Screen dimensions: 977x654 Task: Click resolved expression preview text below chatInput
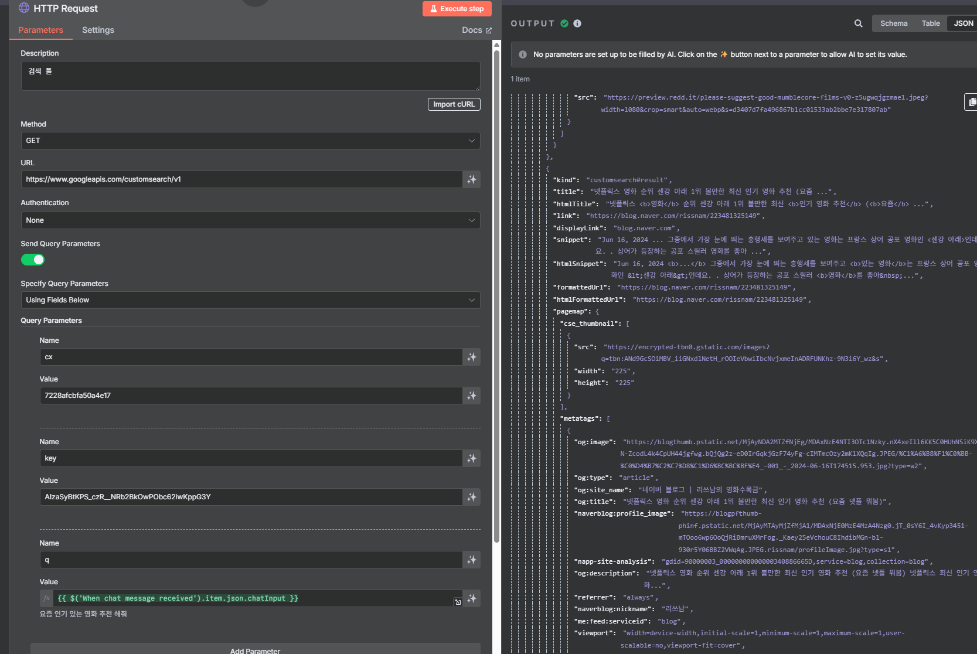[x=83, y=614]
